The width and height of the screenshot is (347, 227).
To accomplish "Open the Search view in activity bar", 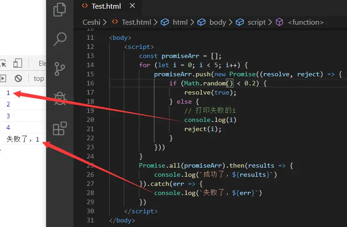I will click(60, 39).
